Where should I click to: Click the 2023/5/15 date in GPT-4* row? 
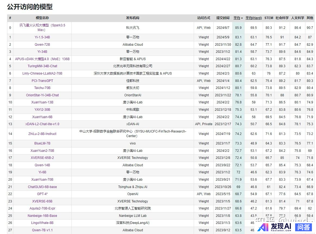click(223, 194)
